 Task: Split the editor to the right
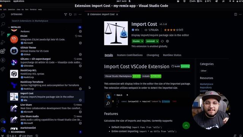coord(235,14)
